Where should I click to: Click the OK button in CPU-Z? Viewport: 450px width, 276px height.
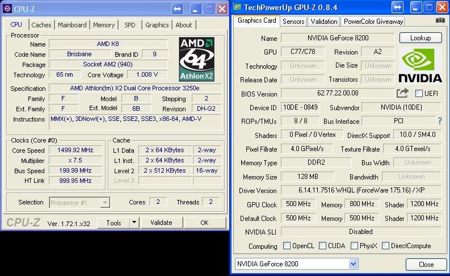coord(204,223)
